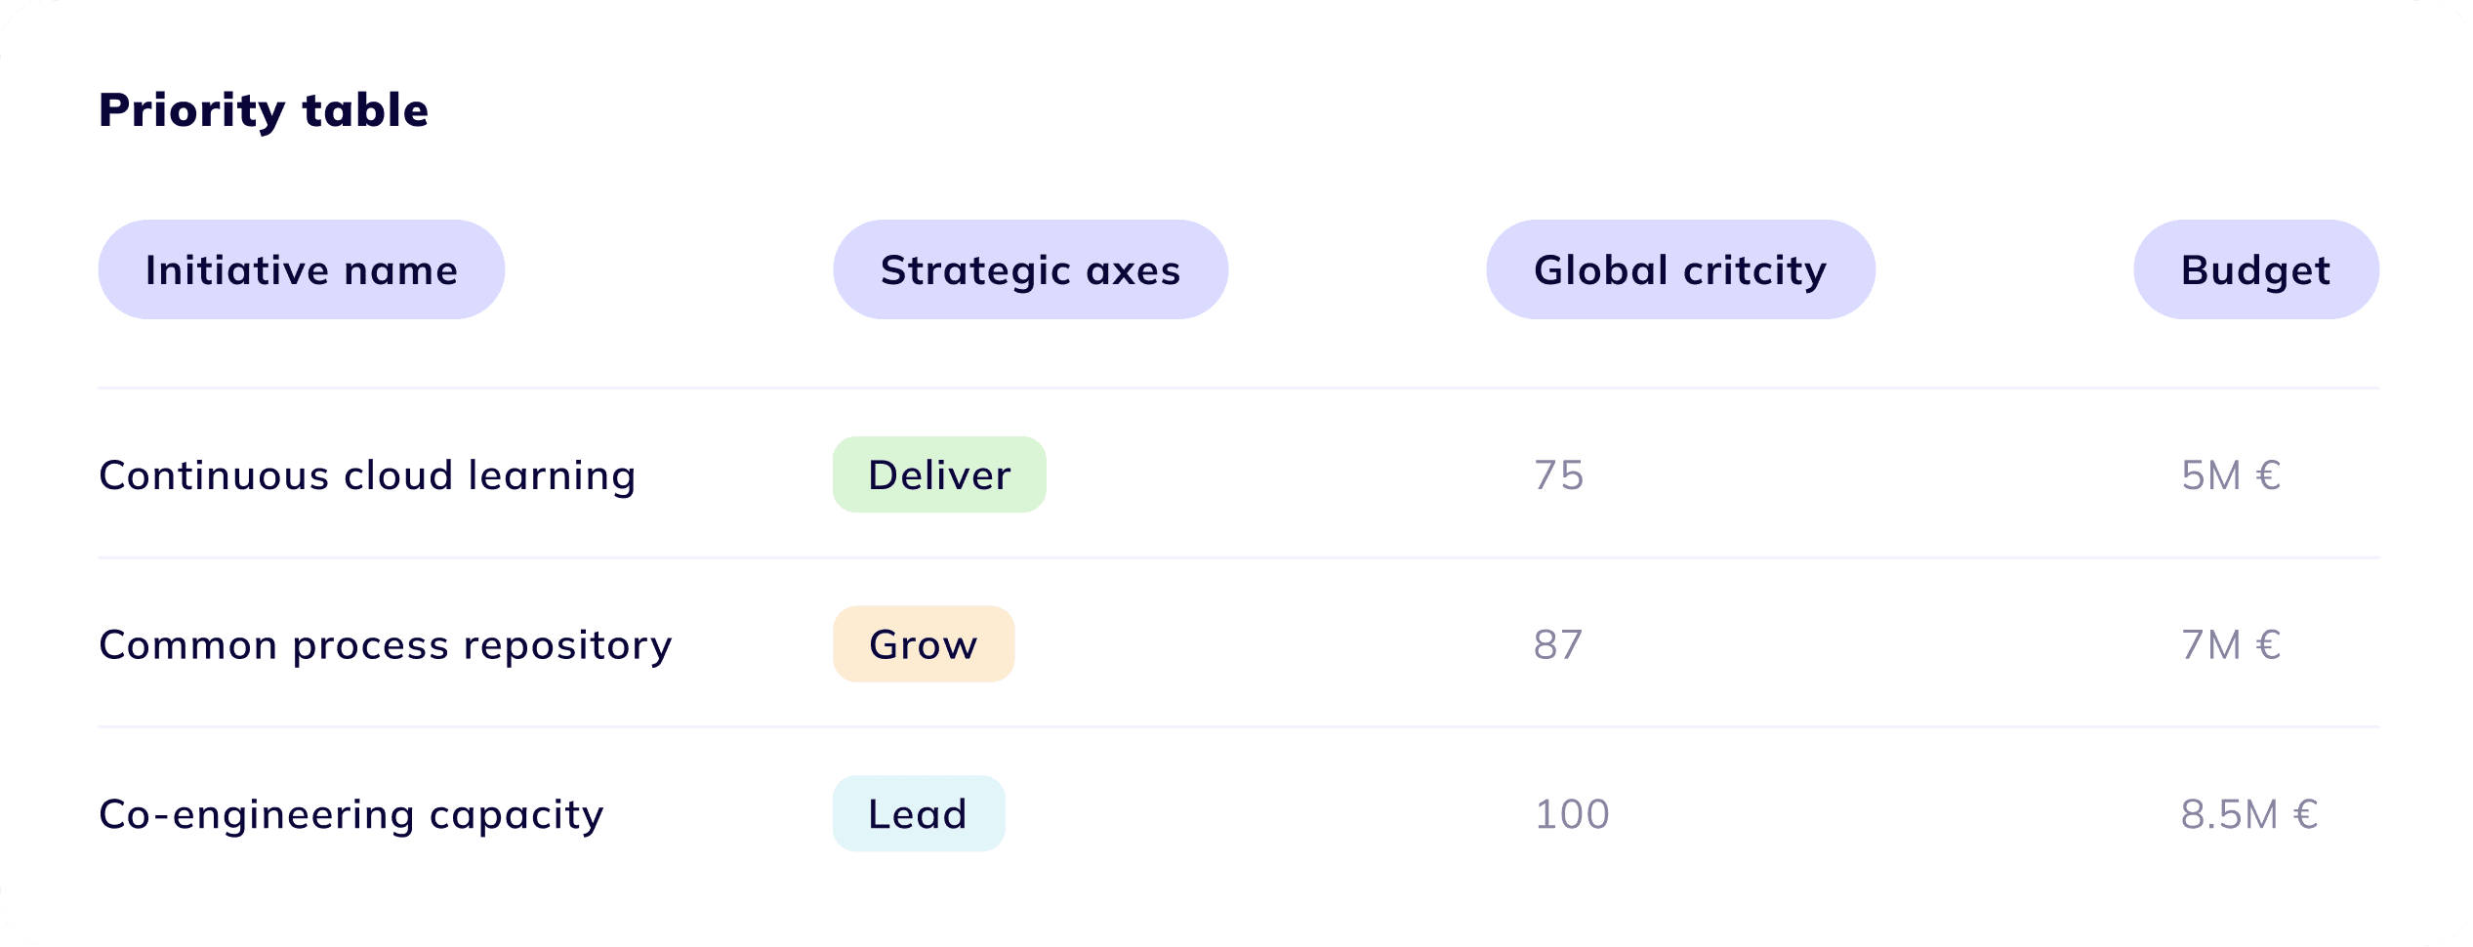This screenshot has height=947, width=2473.
Task: Click the 5M € budget cell
Action: tap(2231, 475)
